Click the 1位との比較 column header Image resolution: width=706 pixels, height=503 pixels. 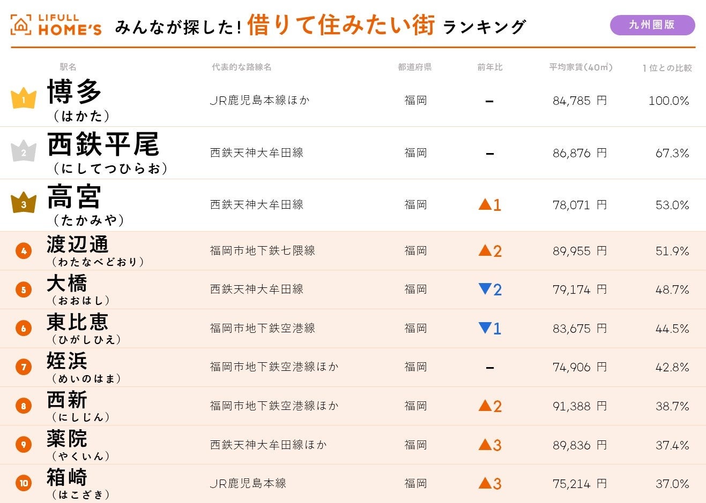pos(667,68)
